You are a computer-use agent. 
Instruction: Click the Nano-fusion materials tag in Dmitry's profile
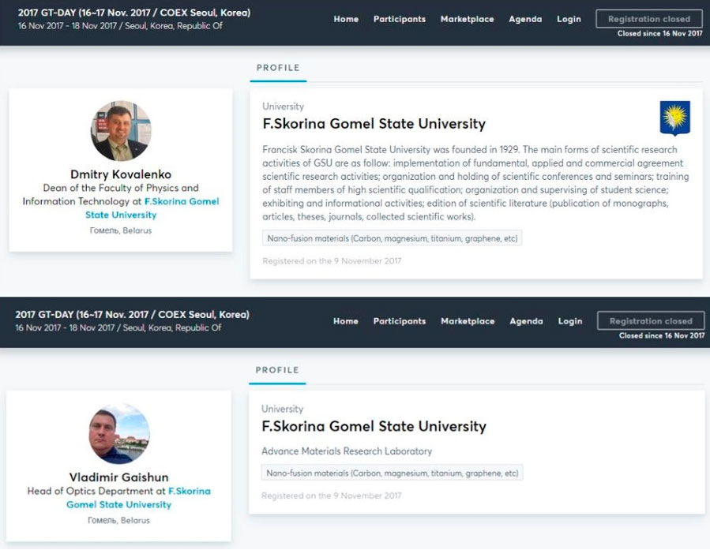[x=392, y=238]
